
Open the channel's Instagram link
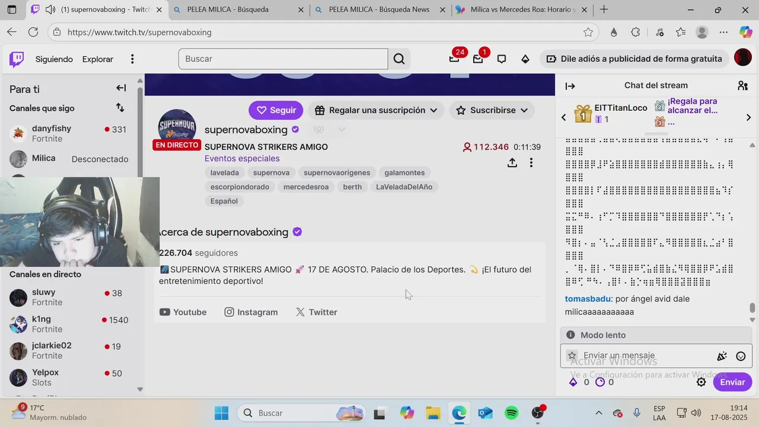click(251, 312)
